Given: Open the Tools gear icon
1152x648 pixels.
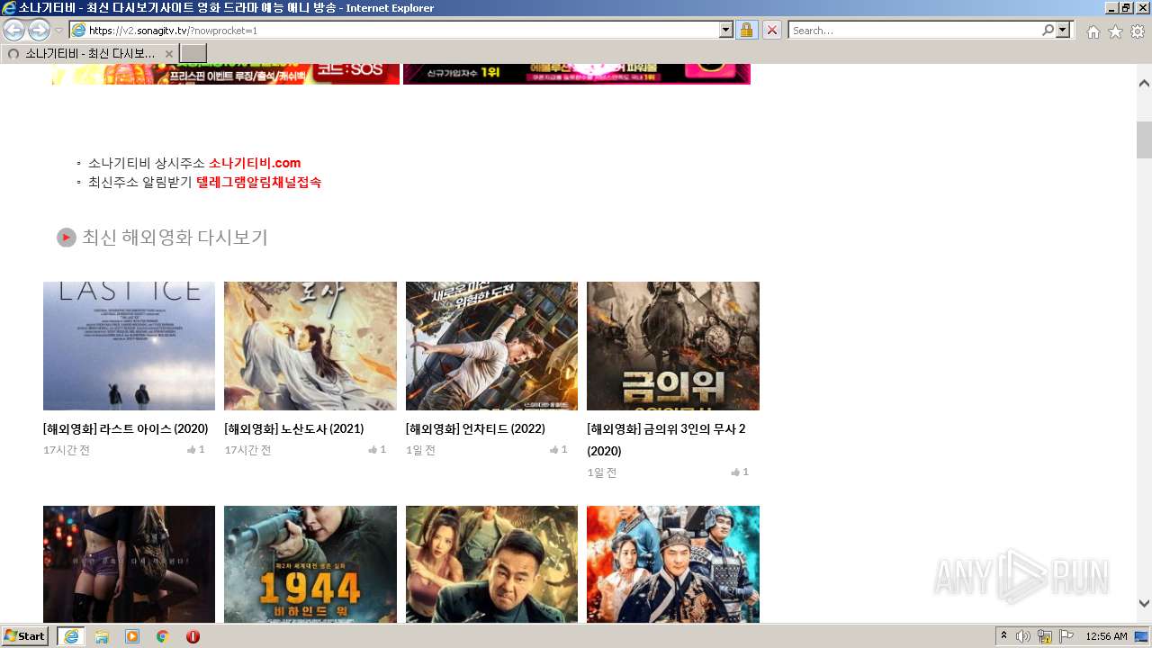Looking at the screenshot, I should tap(1138, 31).
